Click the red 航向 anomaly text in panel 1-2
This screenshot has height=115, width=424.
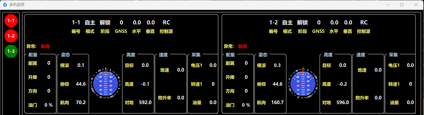coord(242,46)
